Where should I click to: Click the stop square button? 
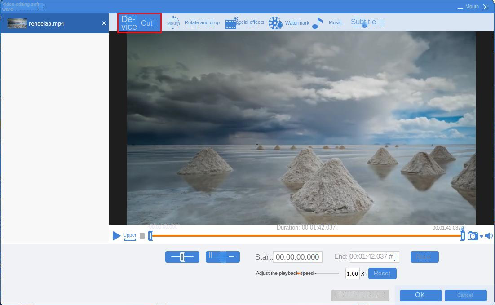pos(142,236)
